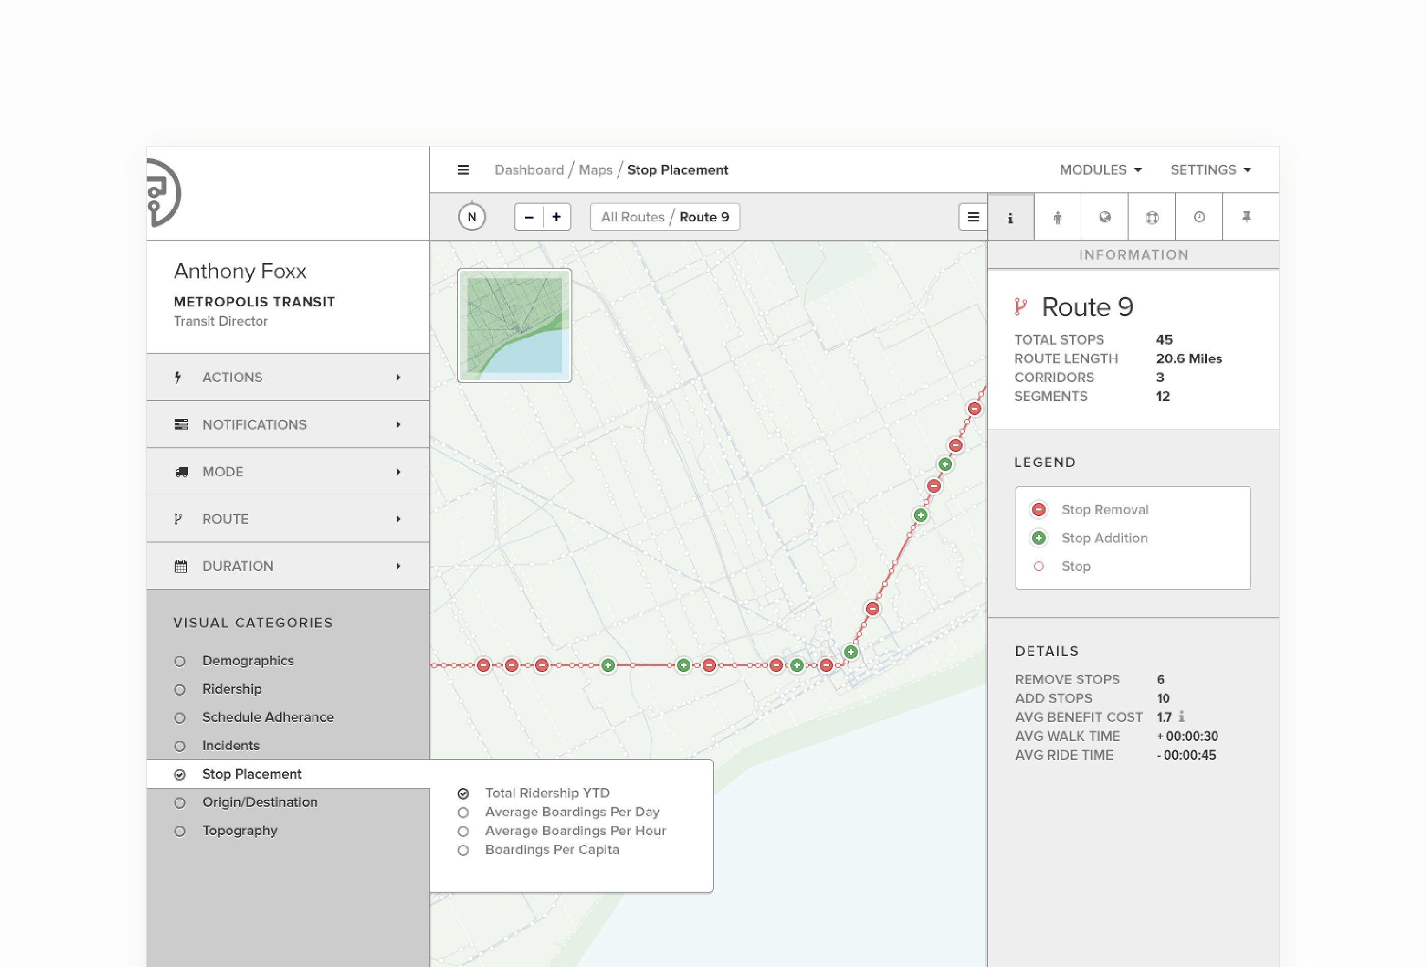Expand the Mode section
Screen dimensions: 1426x967
click(288, 472)
